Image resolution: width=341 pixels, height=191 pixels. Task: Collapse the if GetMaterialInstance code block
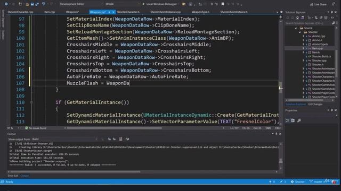coord(31,102)
